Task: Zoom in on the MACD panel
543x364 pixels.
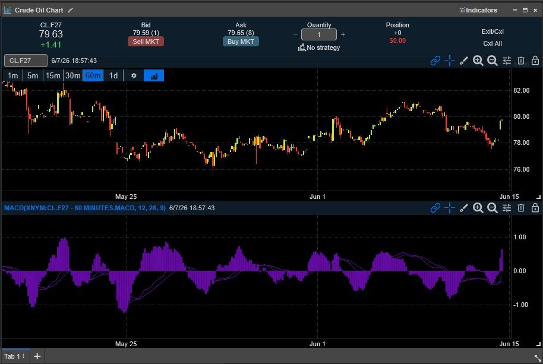Action: [x=478, y=208]
